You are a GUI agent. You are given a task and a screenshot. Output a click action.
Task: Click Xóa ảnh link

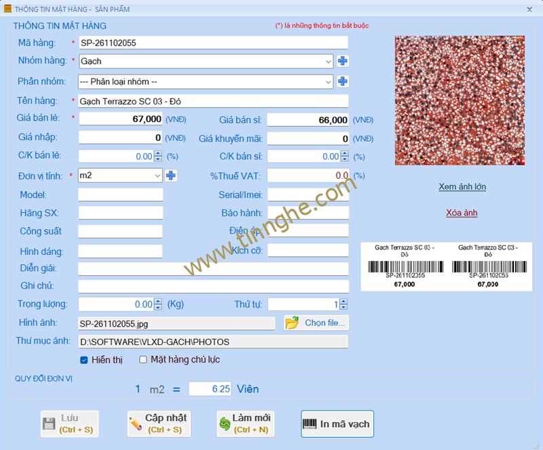pyautogui.click(x=462, y=213)
